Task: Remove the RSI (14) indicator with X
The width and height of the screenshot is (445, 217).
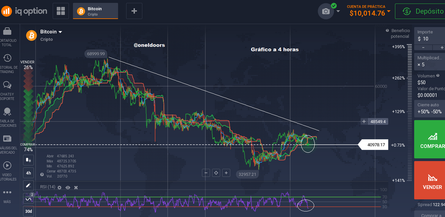Action: [x=76, y=188]
